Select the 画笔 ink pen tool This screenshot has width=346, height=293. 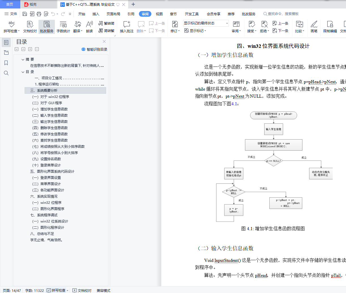pyautogui.click(x=314, y=27)
